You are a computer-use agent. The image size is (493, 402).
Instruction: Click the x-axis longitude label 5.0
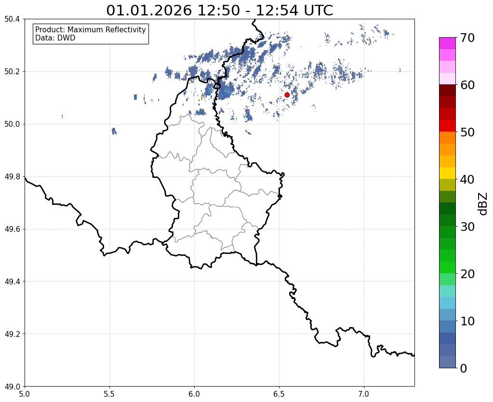click(x=25, y=394)
